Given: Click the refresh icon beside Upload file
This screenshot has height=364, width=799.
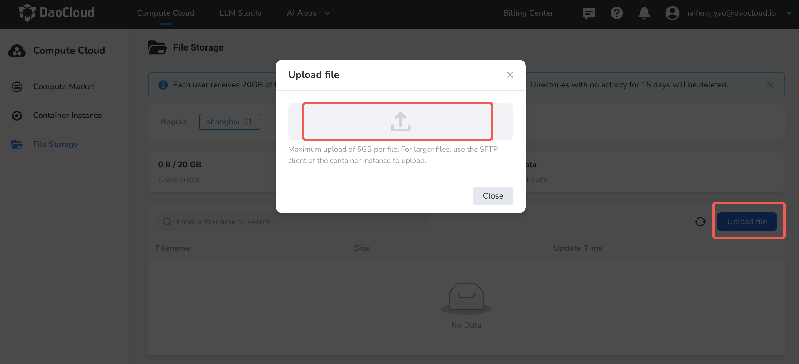Looking at the screenshot, I should (x=700, y=221).
